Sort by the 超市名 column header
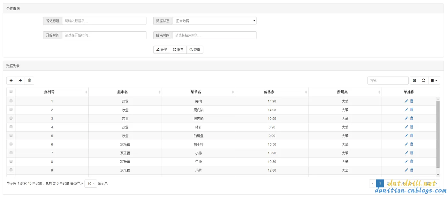Screen dimensions: 447x199 125,92
